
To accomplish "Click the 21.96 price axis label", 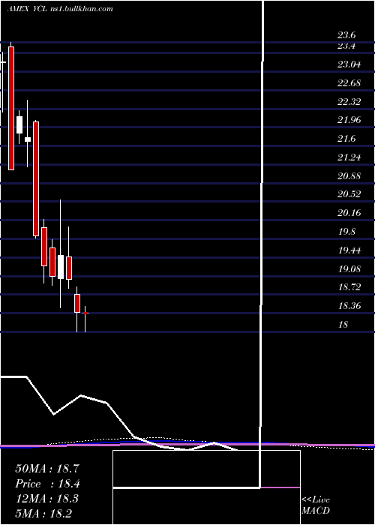I will coord(349,119).
